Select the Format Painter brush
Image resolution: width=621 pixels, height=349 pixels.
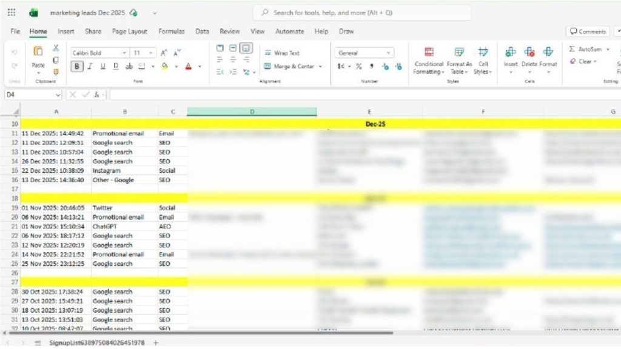[x=56, y=72]
